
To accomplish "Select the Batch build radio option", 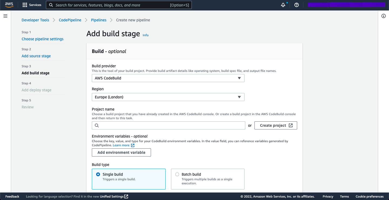I will click(177, 174).
